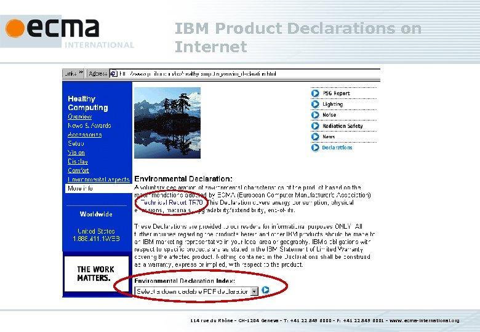Open the News link in the right list
The width and height of the screenshot is (480, 332).
click(329, 136)
